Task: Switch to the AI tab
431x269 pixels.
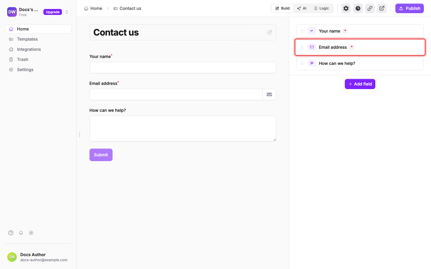Action: coord(302,8)
